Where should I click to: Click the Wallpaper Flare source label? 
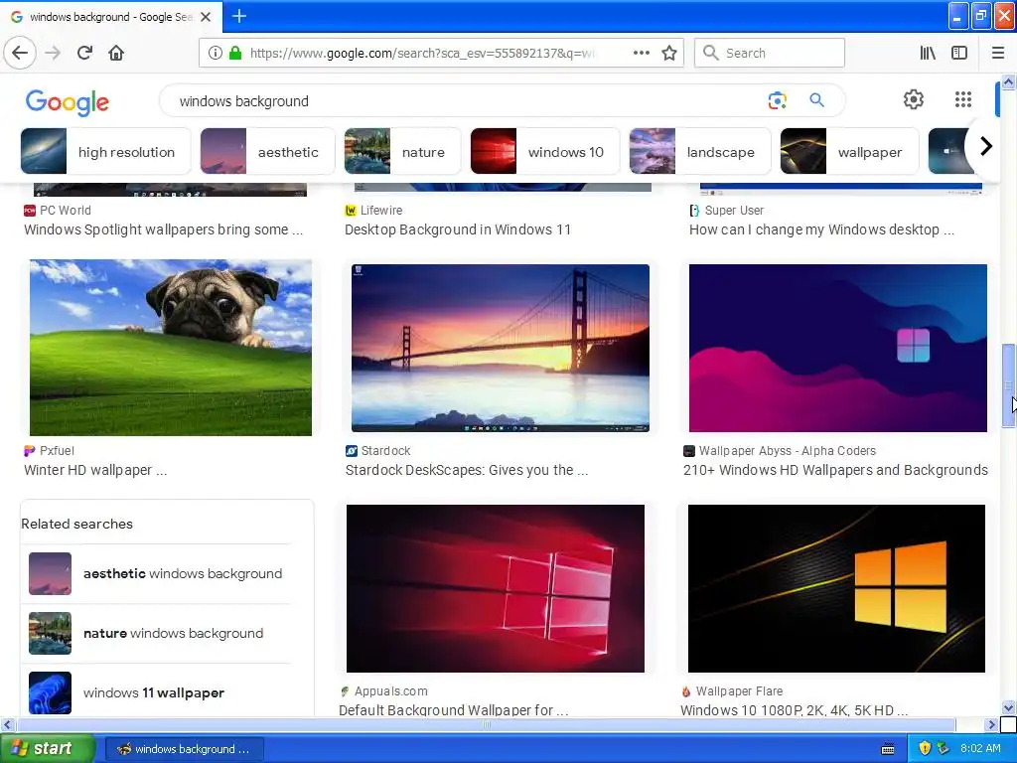[x=739, y=691]
